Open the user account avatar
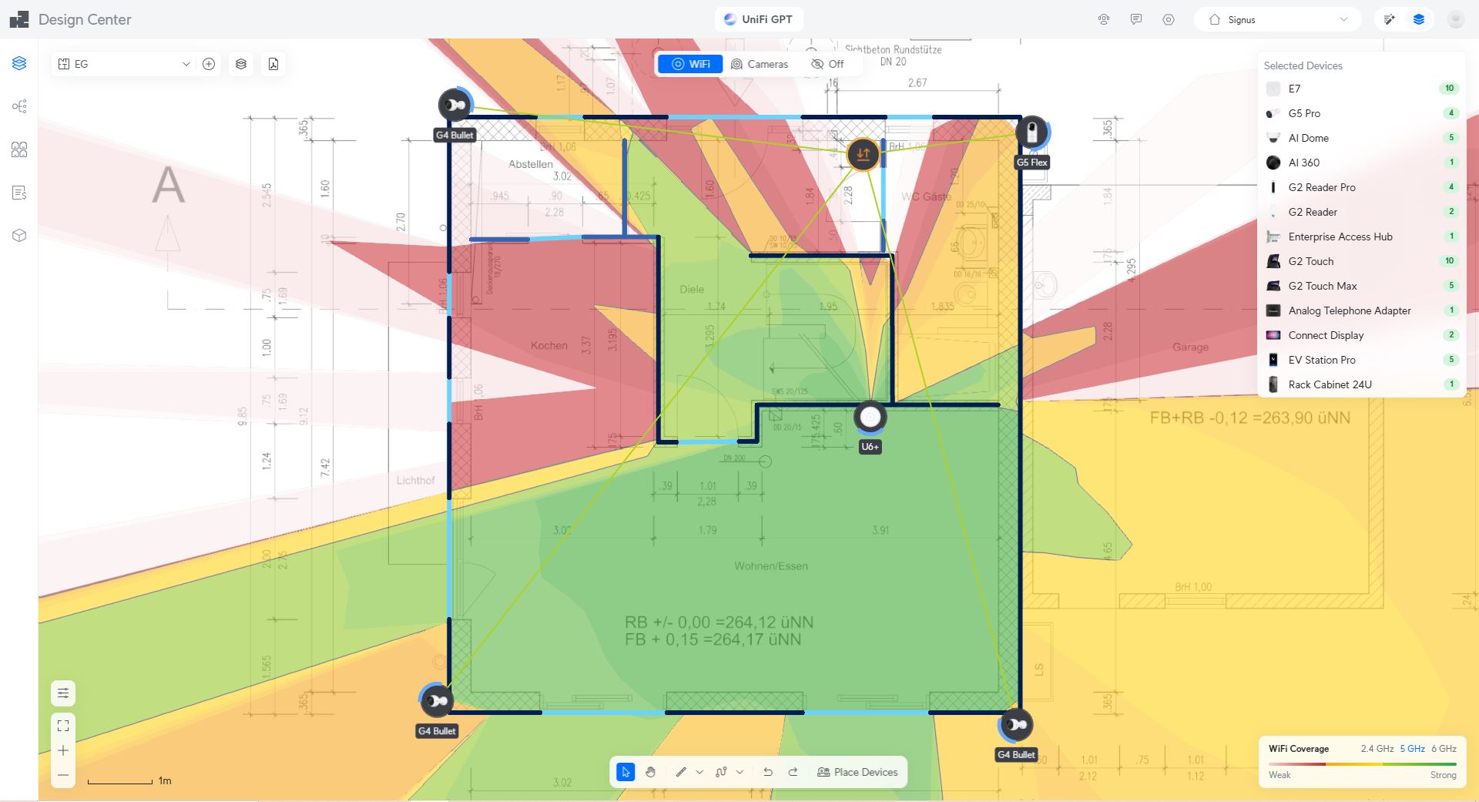This screenshot has height=802, width=1479. (1455, 19)
